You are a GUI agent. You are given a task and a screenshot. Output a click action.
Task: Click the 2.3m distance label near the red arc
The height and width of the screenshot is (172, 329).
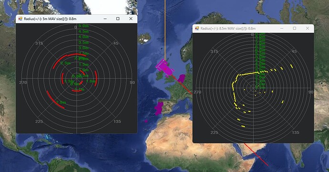[65, 63]
